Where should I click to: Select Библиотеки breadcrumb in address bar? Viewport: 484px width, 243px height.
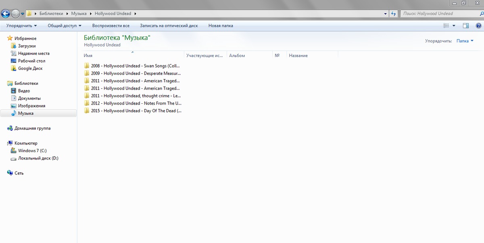[x=51, y=14]
